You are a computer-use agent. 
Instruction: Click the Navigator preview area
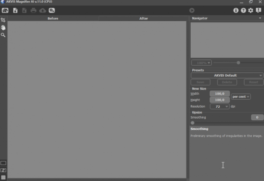click(227, 40)
